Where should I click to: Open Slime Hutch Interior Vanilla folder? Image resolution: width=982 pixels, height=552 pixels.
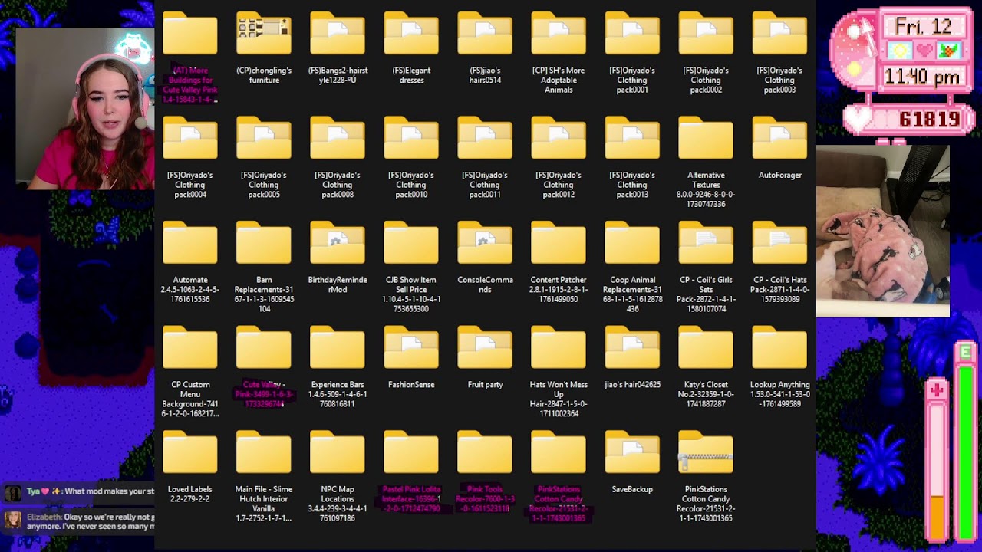click(264, 453)
